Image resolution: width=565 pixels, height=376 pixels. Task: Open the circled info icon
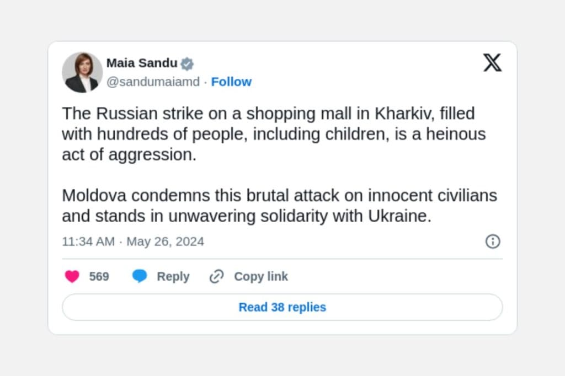pos(492,241)
